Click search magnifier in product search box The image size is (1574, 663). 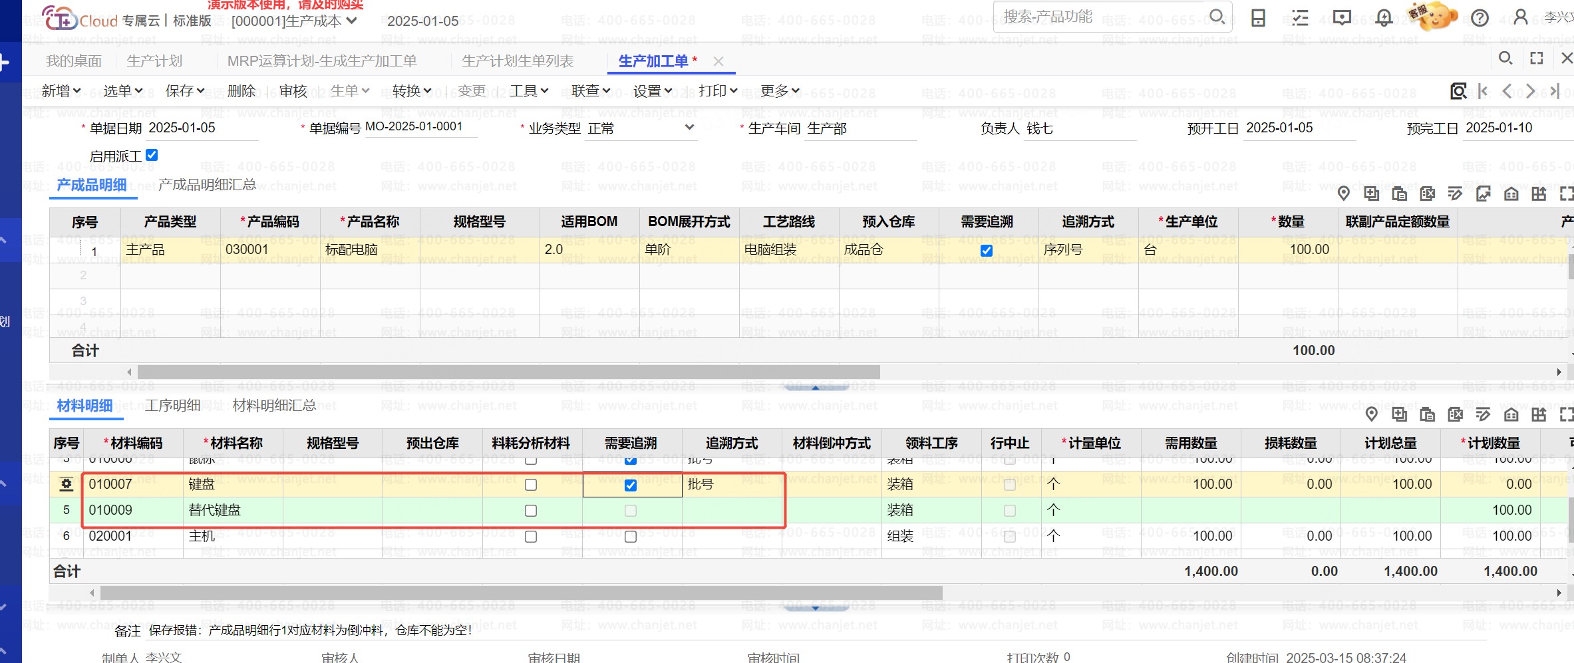tap(1216, 17)
